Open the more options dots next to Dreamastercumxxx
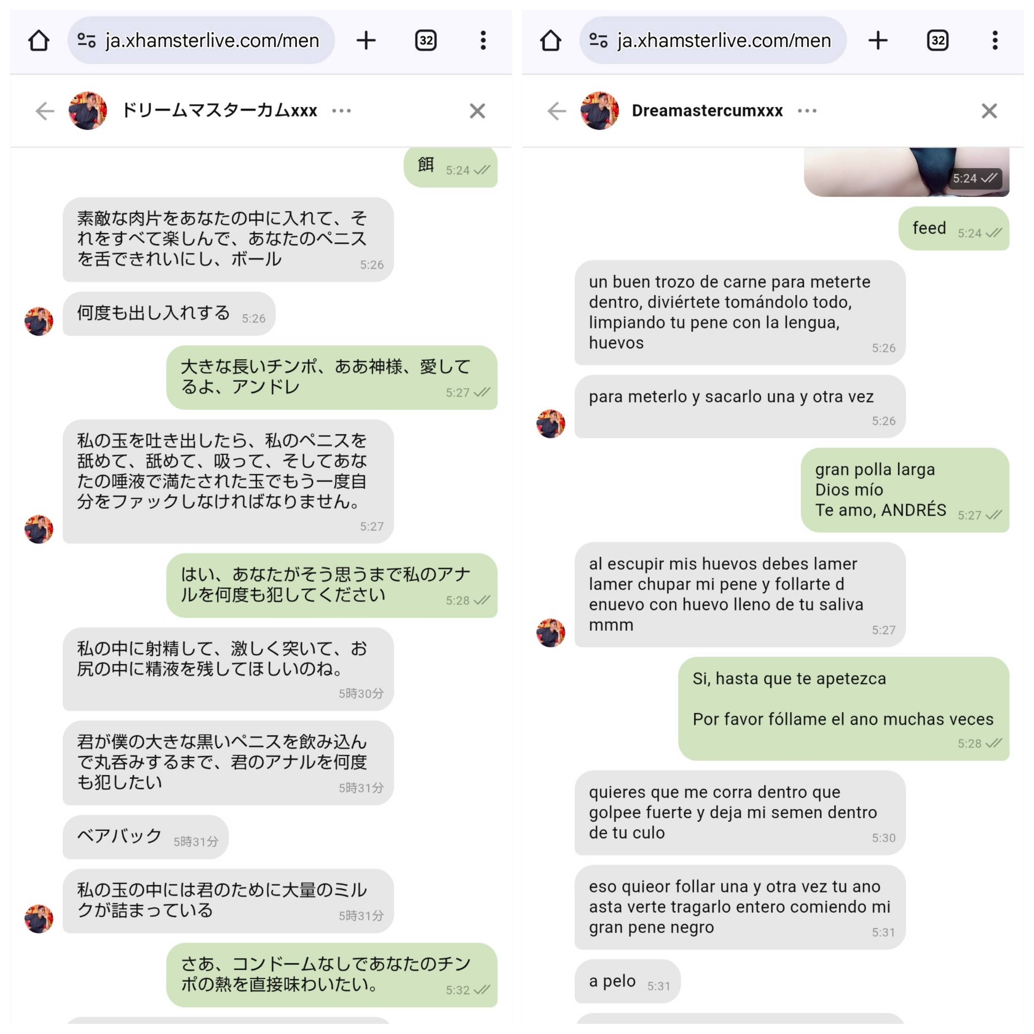Viewport: 1034px width, 1034px height. 807,111
